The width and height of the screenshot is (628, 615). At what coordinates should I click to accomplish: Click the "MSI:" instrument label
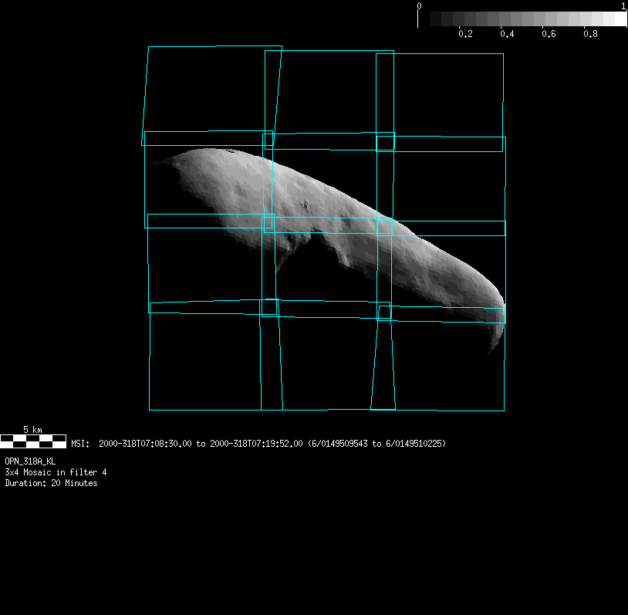81,444
